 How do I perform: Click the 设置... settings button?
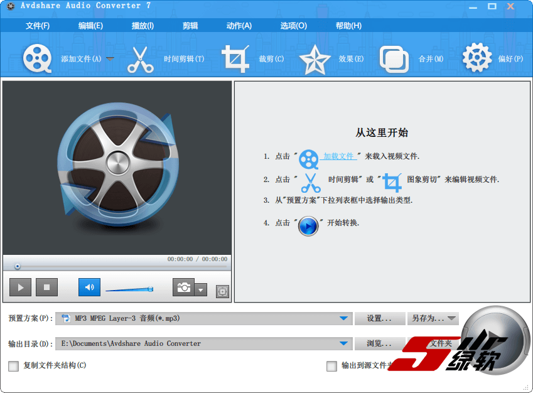(379, 319)
